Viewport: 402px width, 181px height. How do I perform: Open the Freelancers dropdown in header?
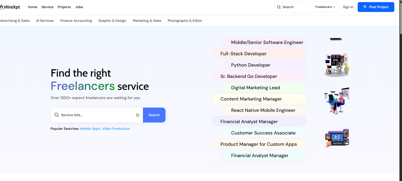[325, 7]
